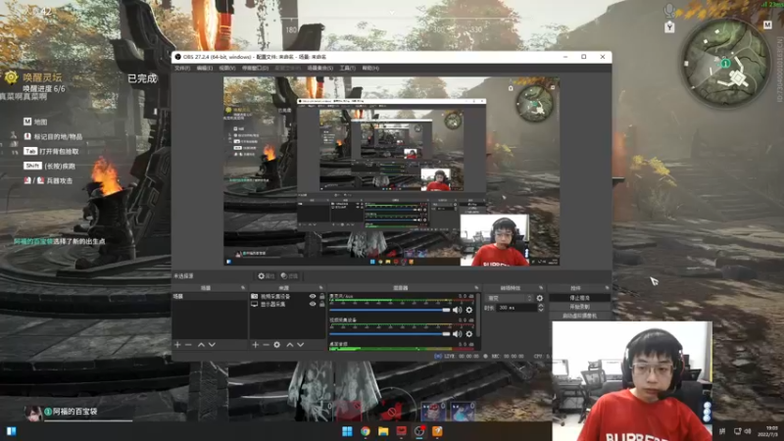
Task: Open source 滤镜 (Filters) toolbar button
Action: point(289,276)
